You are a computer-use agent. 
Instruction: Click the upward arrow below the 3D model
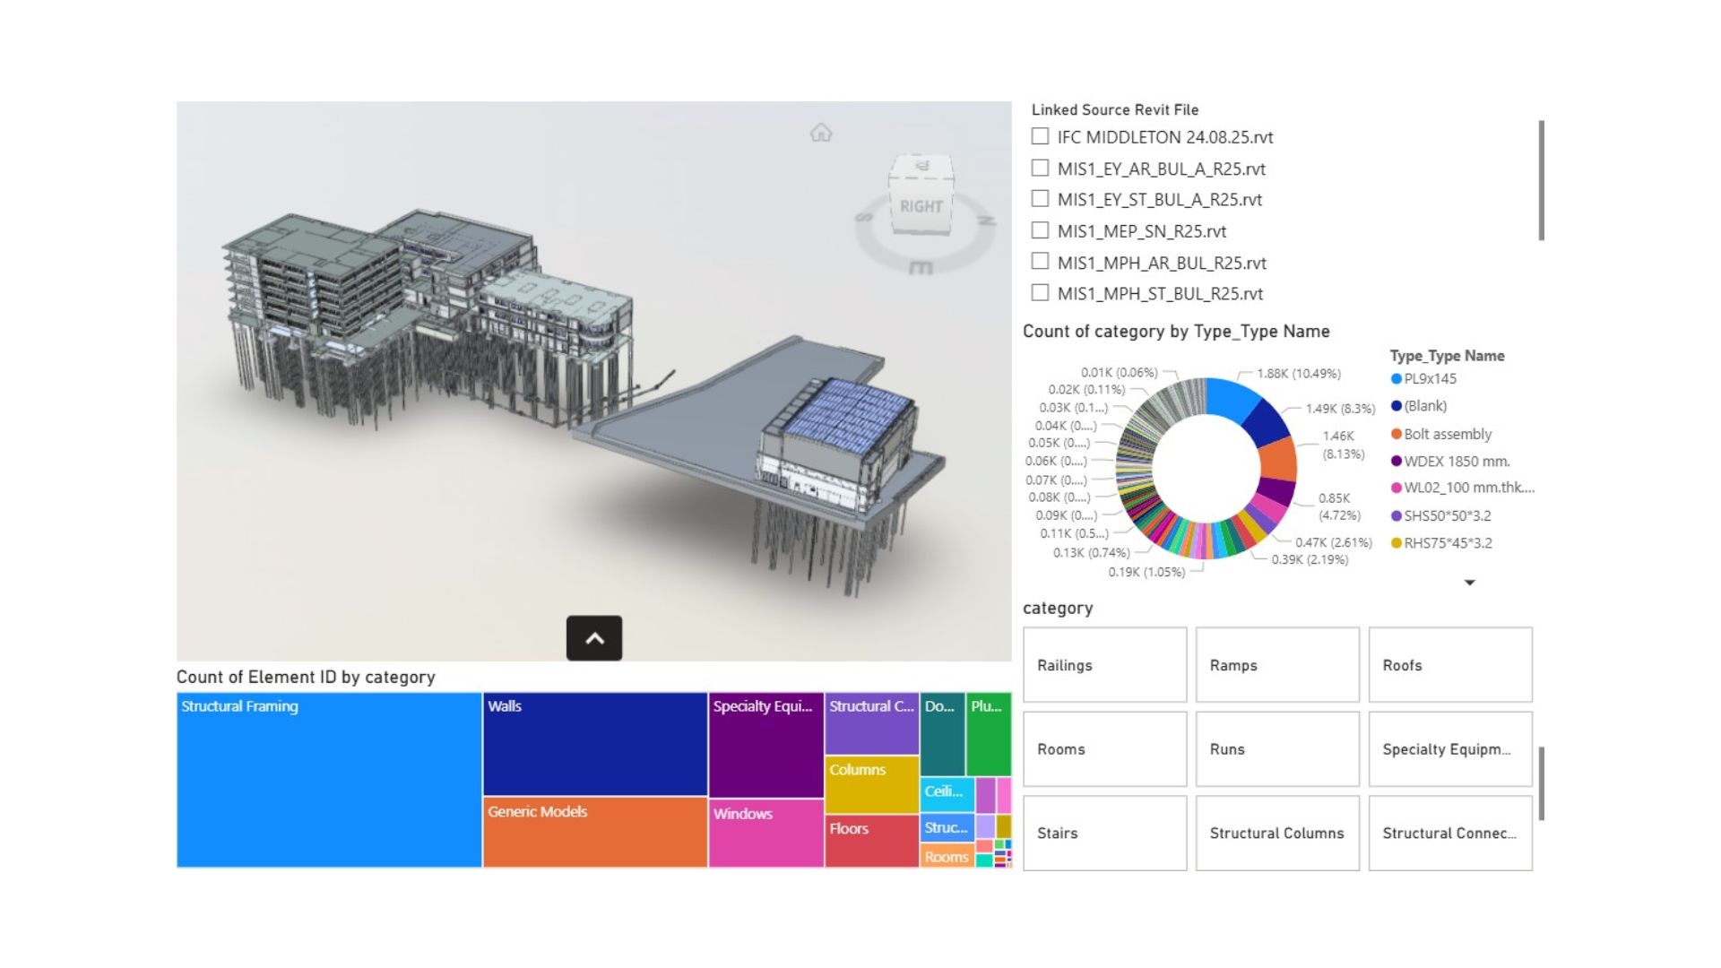[x=594, y=639]
